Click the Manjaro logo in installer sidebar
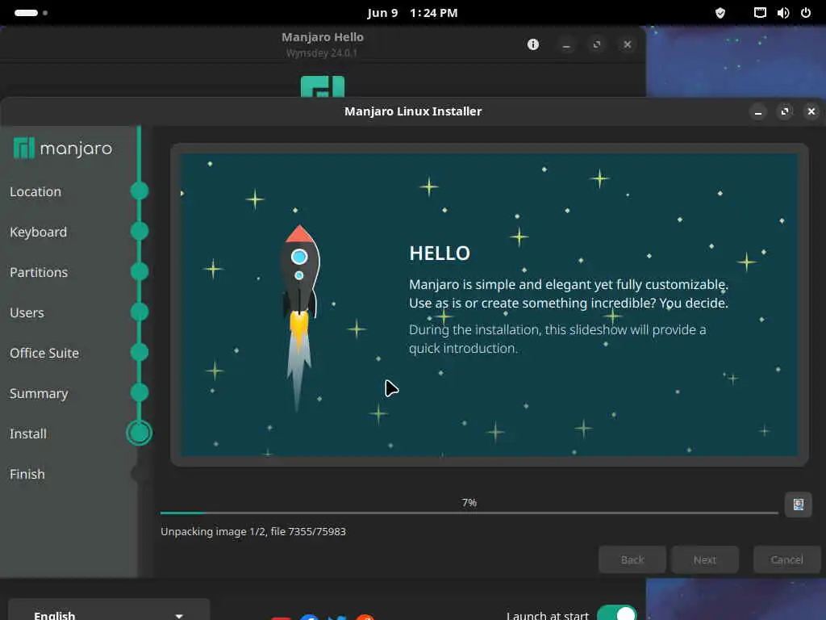Viewport: 826px width, 620px height. tap(63, 149)
